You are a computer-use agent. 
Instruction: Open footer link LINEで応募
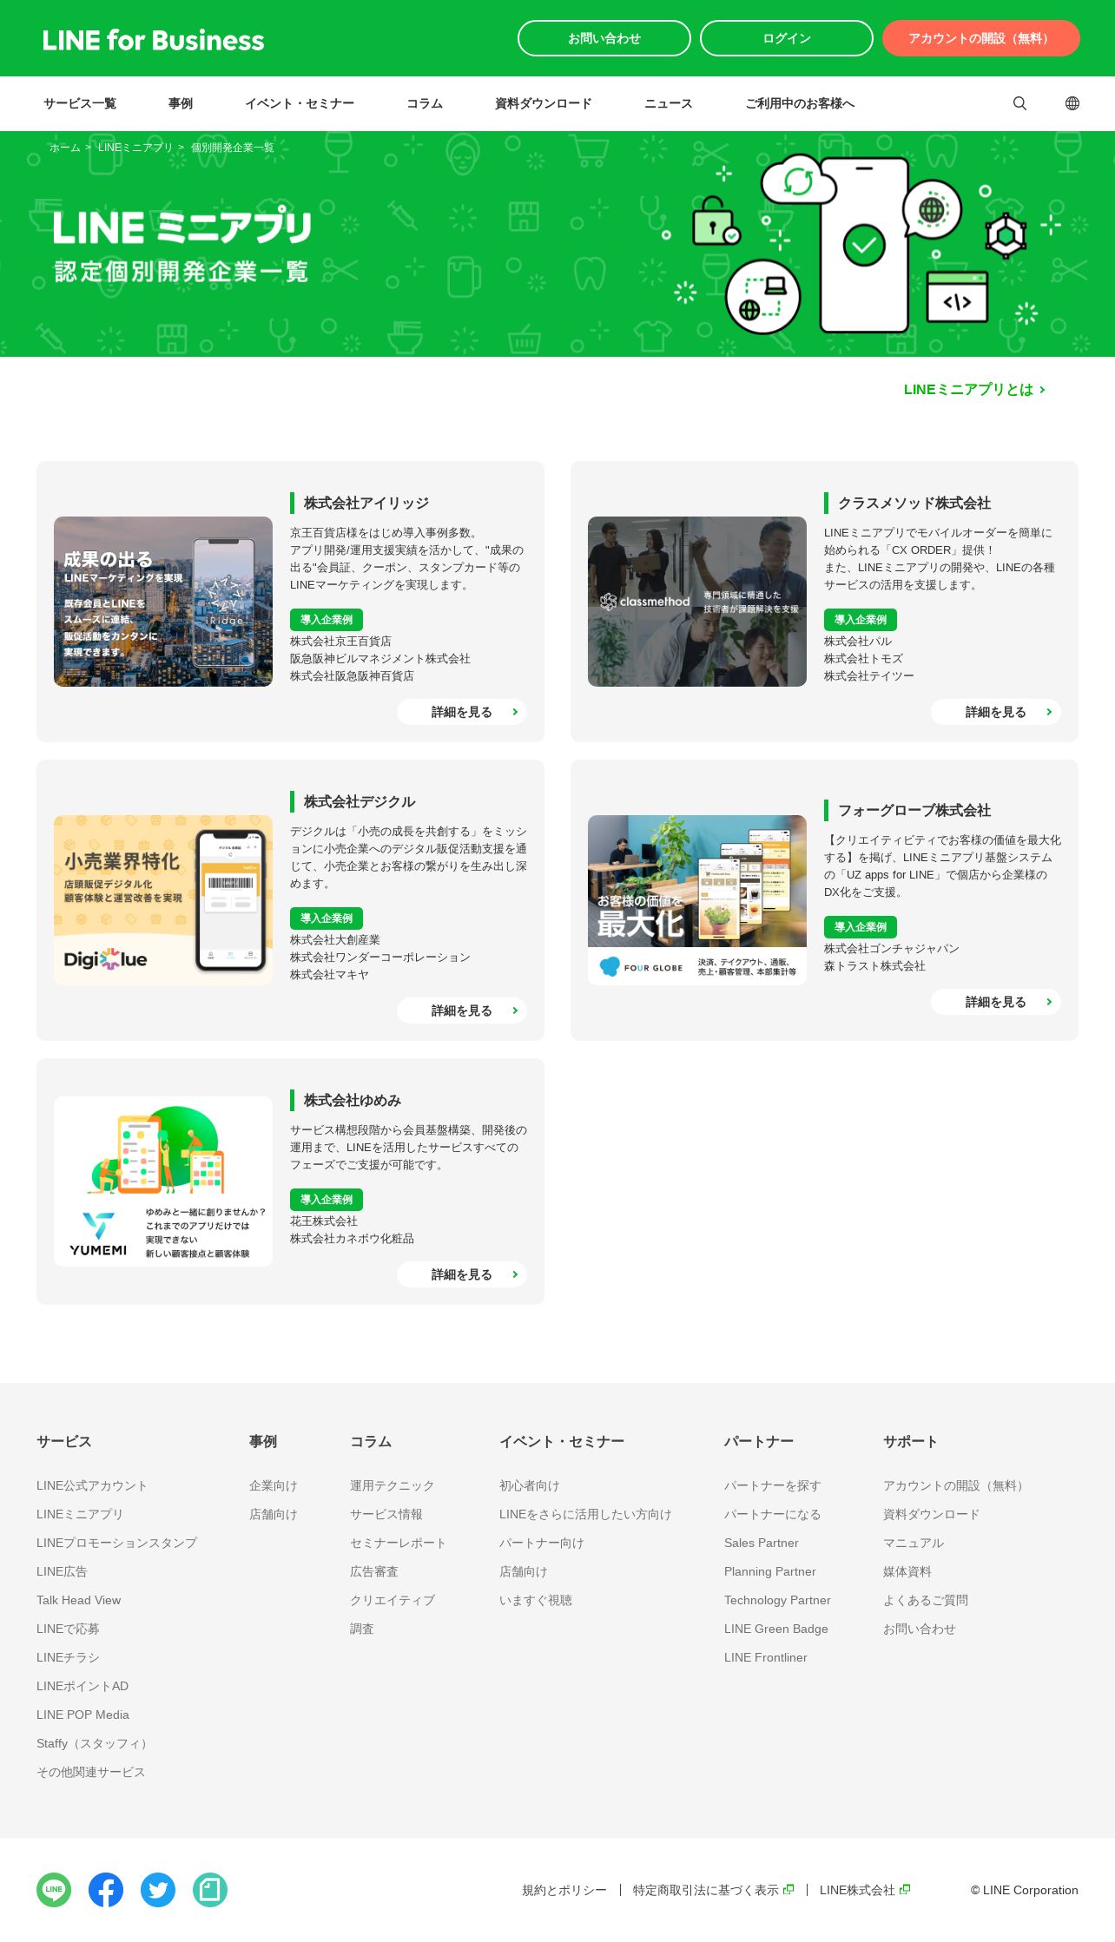68,1629
